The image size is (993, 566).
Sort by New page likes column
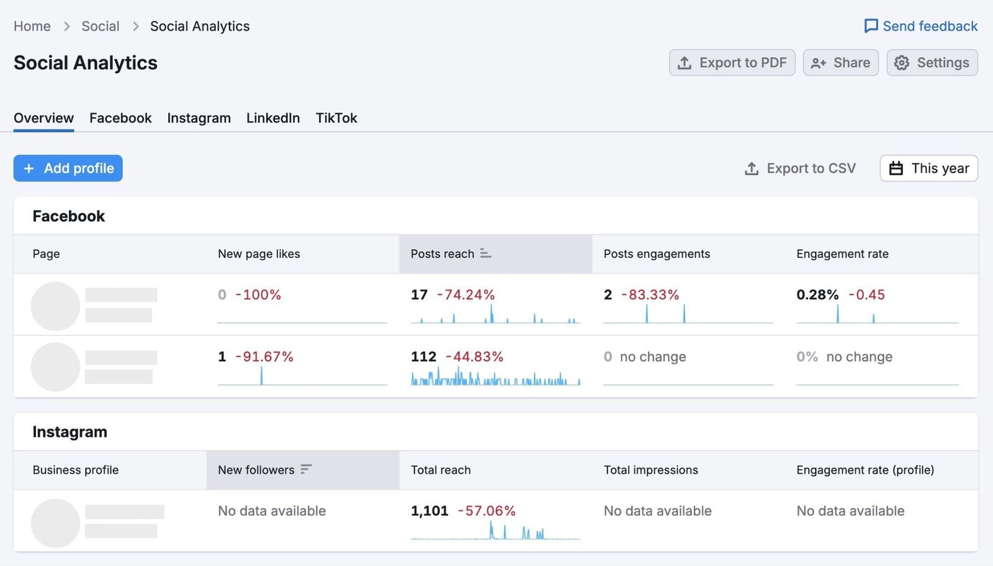(259, 254)
